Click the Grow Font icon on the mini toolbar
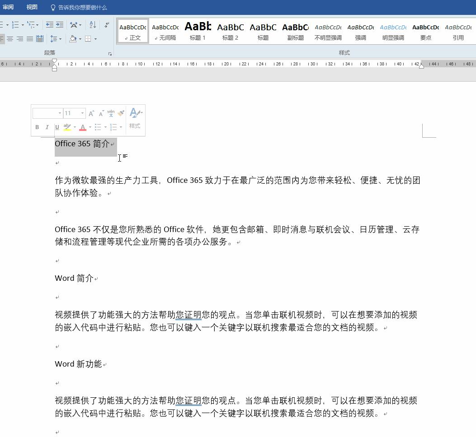Screen dimensions: 476x437 coord(91,113)
